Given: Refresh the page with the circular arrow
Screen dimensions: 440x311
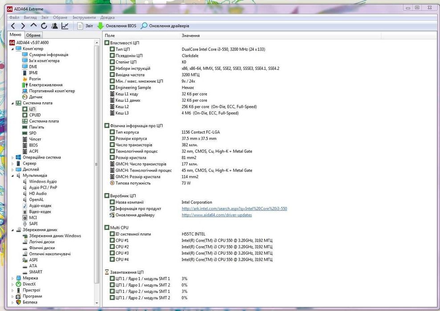Looking at the screenshot, I should click(x=44, y=26).
